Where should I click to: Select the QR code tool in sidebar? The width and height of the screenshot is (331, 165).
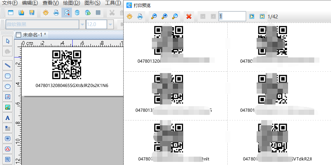8,159
